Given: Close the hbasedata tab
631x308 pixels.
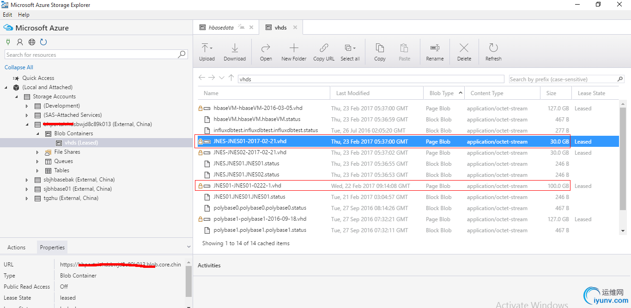Looking at the screenshot, I should click(x=251, y=27).
